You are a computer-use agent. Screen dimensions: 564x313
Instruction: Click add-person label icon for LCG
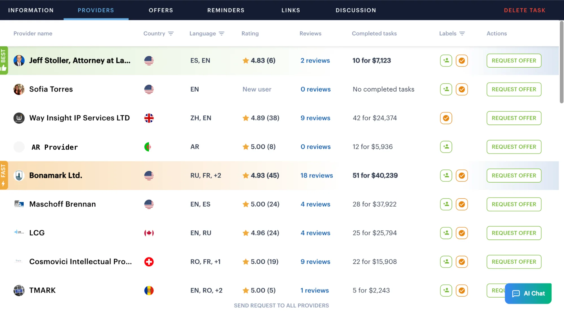[x=446, y=233]
